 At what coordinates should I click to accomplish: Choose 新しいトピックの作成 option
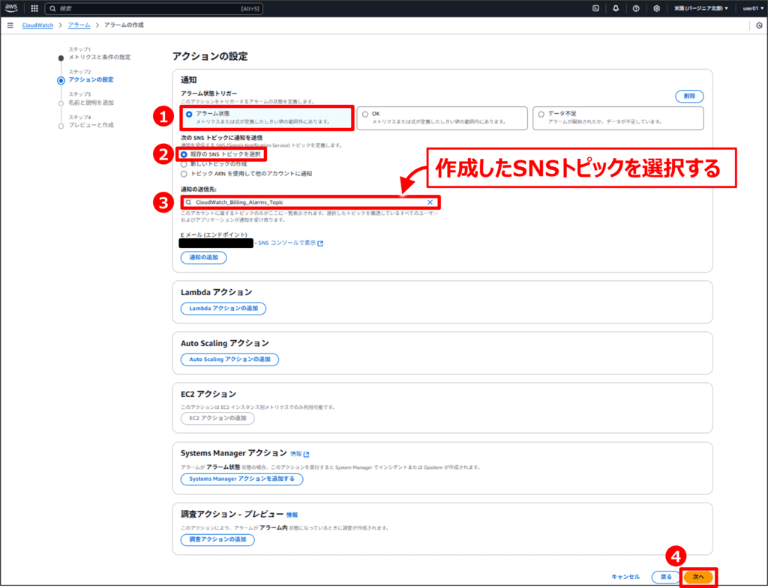tap(184, 164)
